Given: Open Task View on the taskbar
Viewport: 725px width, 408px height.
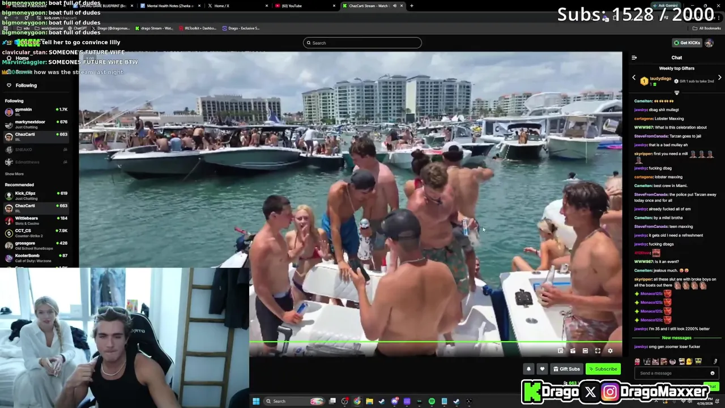Looking at the screenshot, I should [x=332, y=401].
